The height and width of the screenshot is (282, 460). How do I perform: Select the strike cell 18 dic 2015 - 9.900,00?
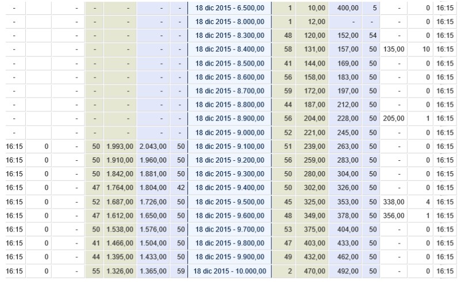(229, 257)
